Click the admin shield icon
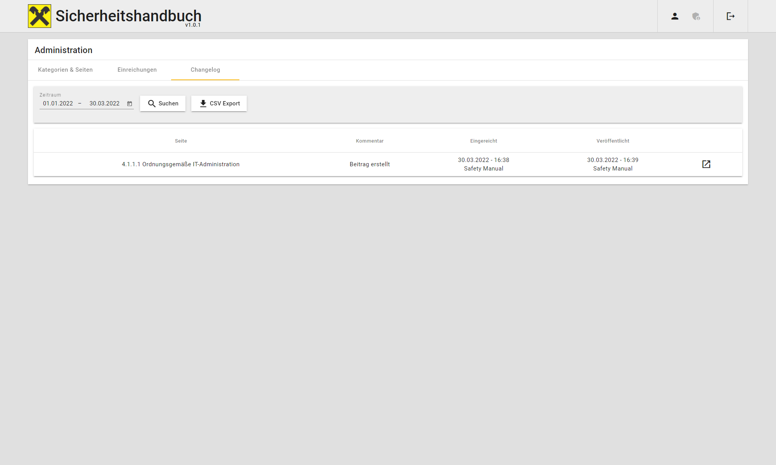This screenshot has width=776, height=465. tap(696, 16)
